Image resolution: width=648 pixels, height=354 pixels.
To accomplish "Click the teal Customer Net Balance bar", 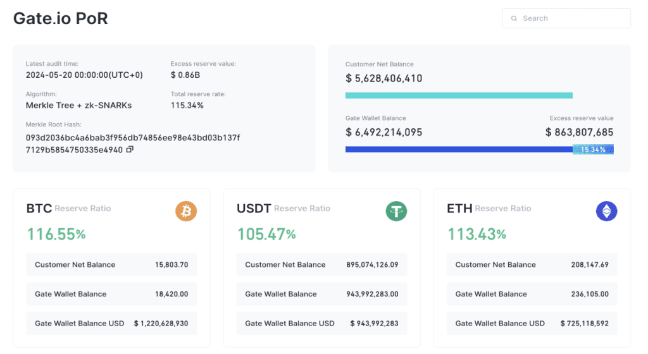I will 459,95.
